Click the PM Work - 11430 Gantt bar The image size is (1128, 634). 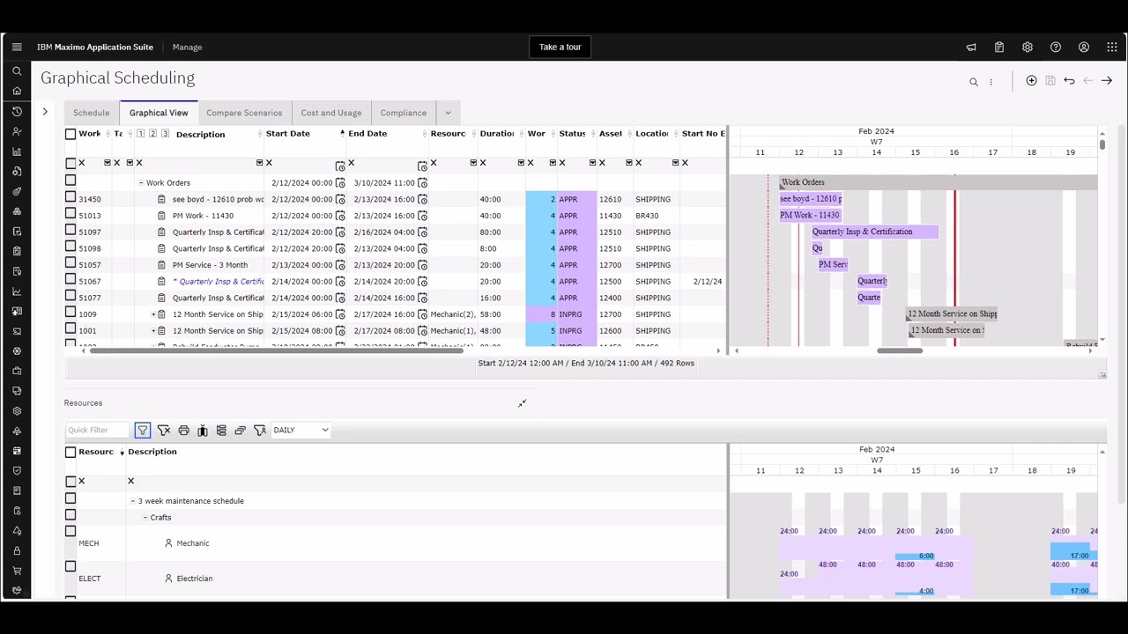(810, 215)
